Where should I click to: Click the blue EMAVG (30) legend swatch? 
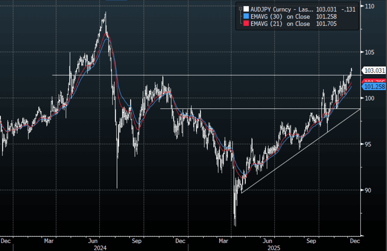pos(245,17)
